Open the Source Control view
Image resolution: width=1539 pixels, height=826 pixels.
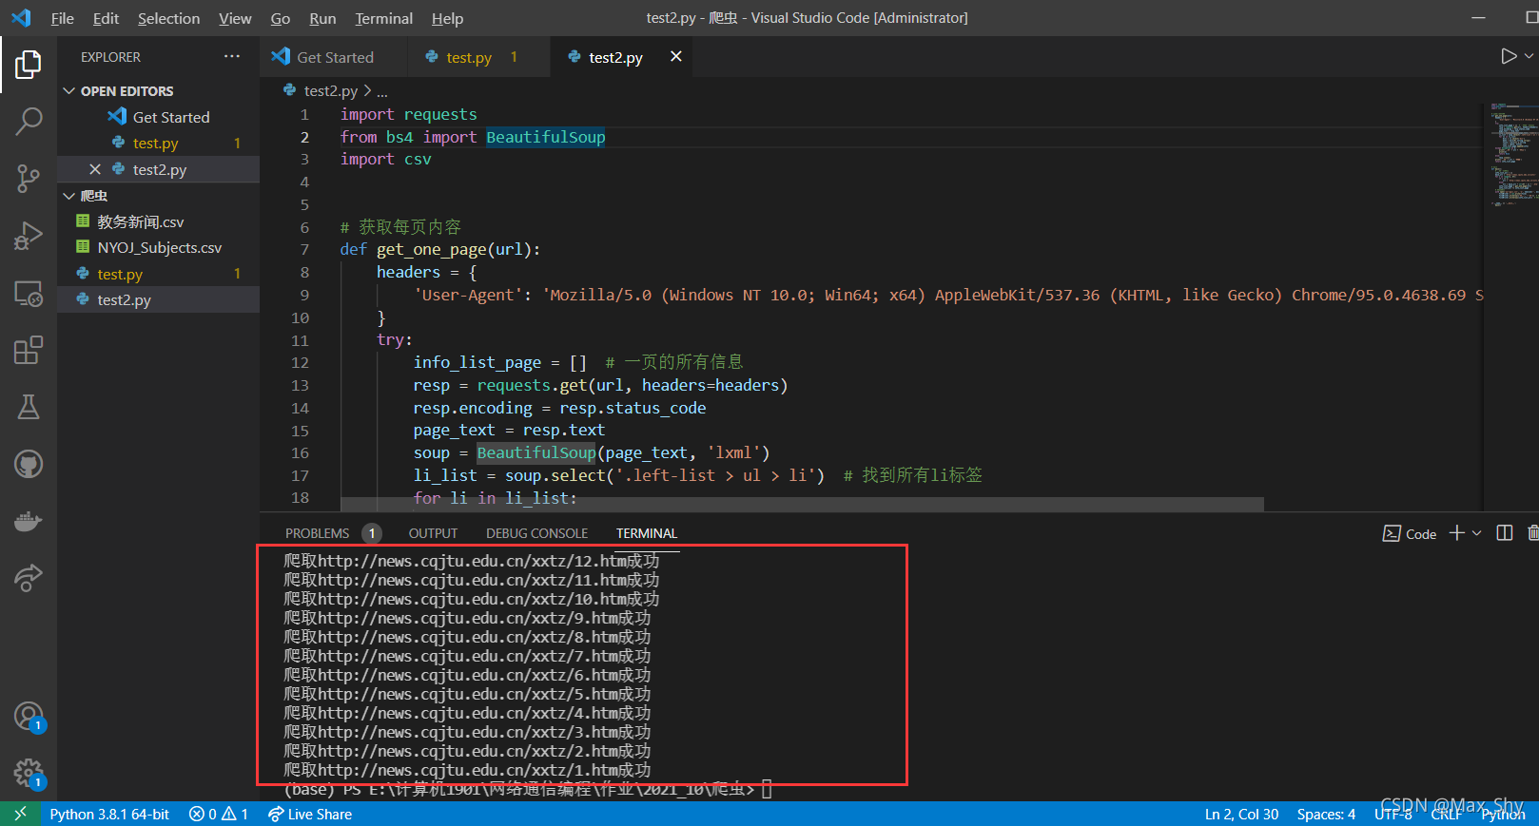pyautogui.click(x=29, y=179)
